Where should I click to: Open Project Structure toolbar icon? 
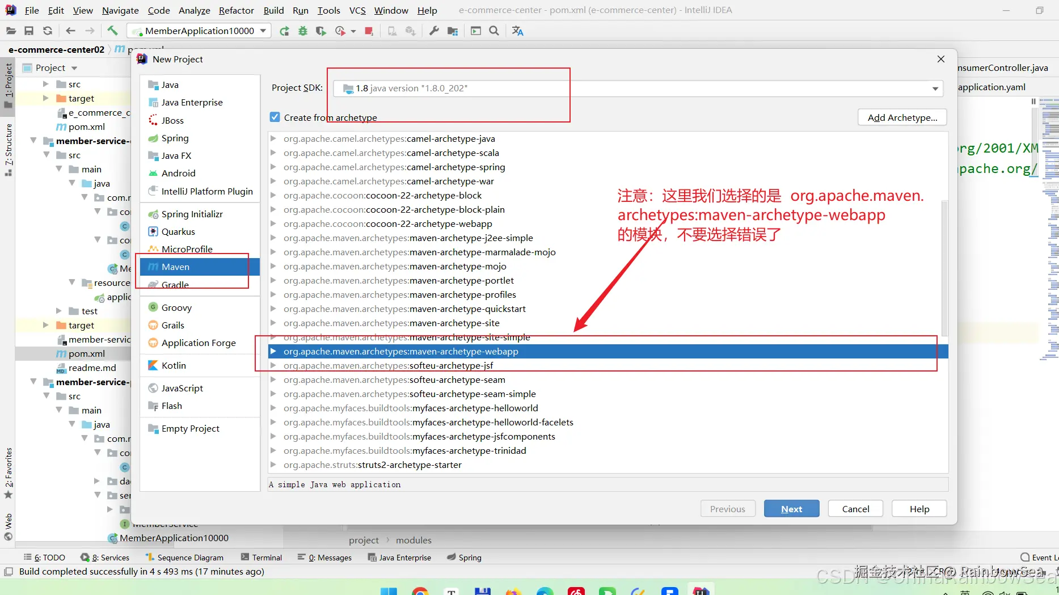[x=453, y=31]
